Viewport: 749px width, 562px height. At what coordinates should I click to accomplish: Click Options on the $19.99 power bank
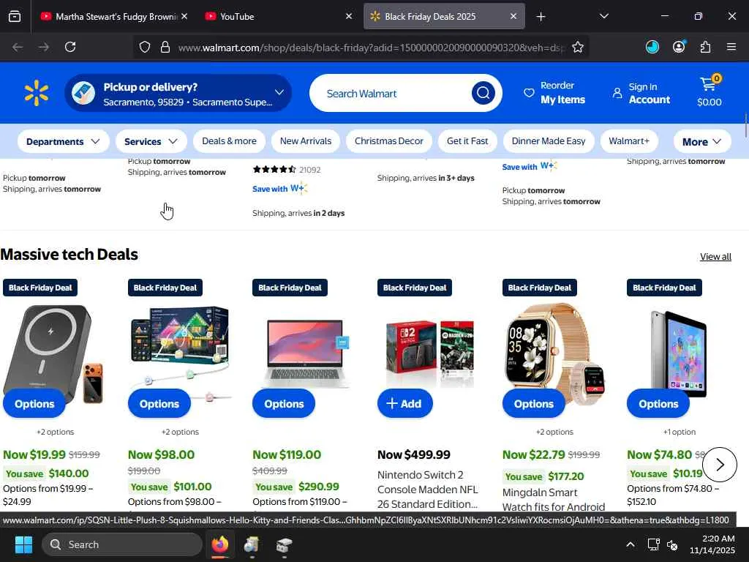(34, 404)
